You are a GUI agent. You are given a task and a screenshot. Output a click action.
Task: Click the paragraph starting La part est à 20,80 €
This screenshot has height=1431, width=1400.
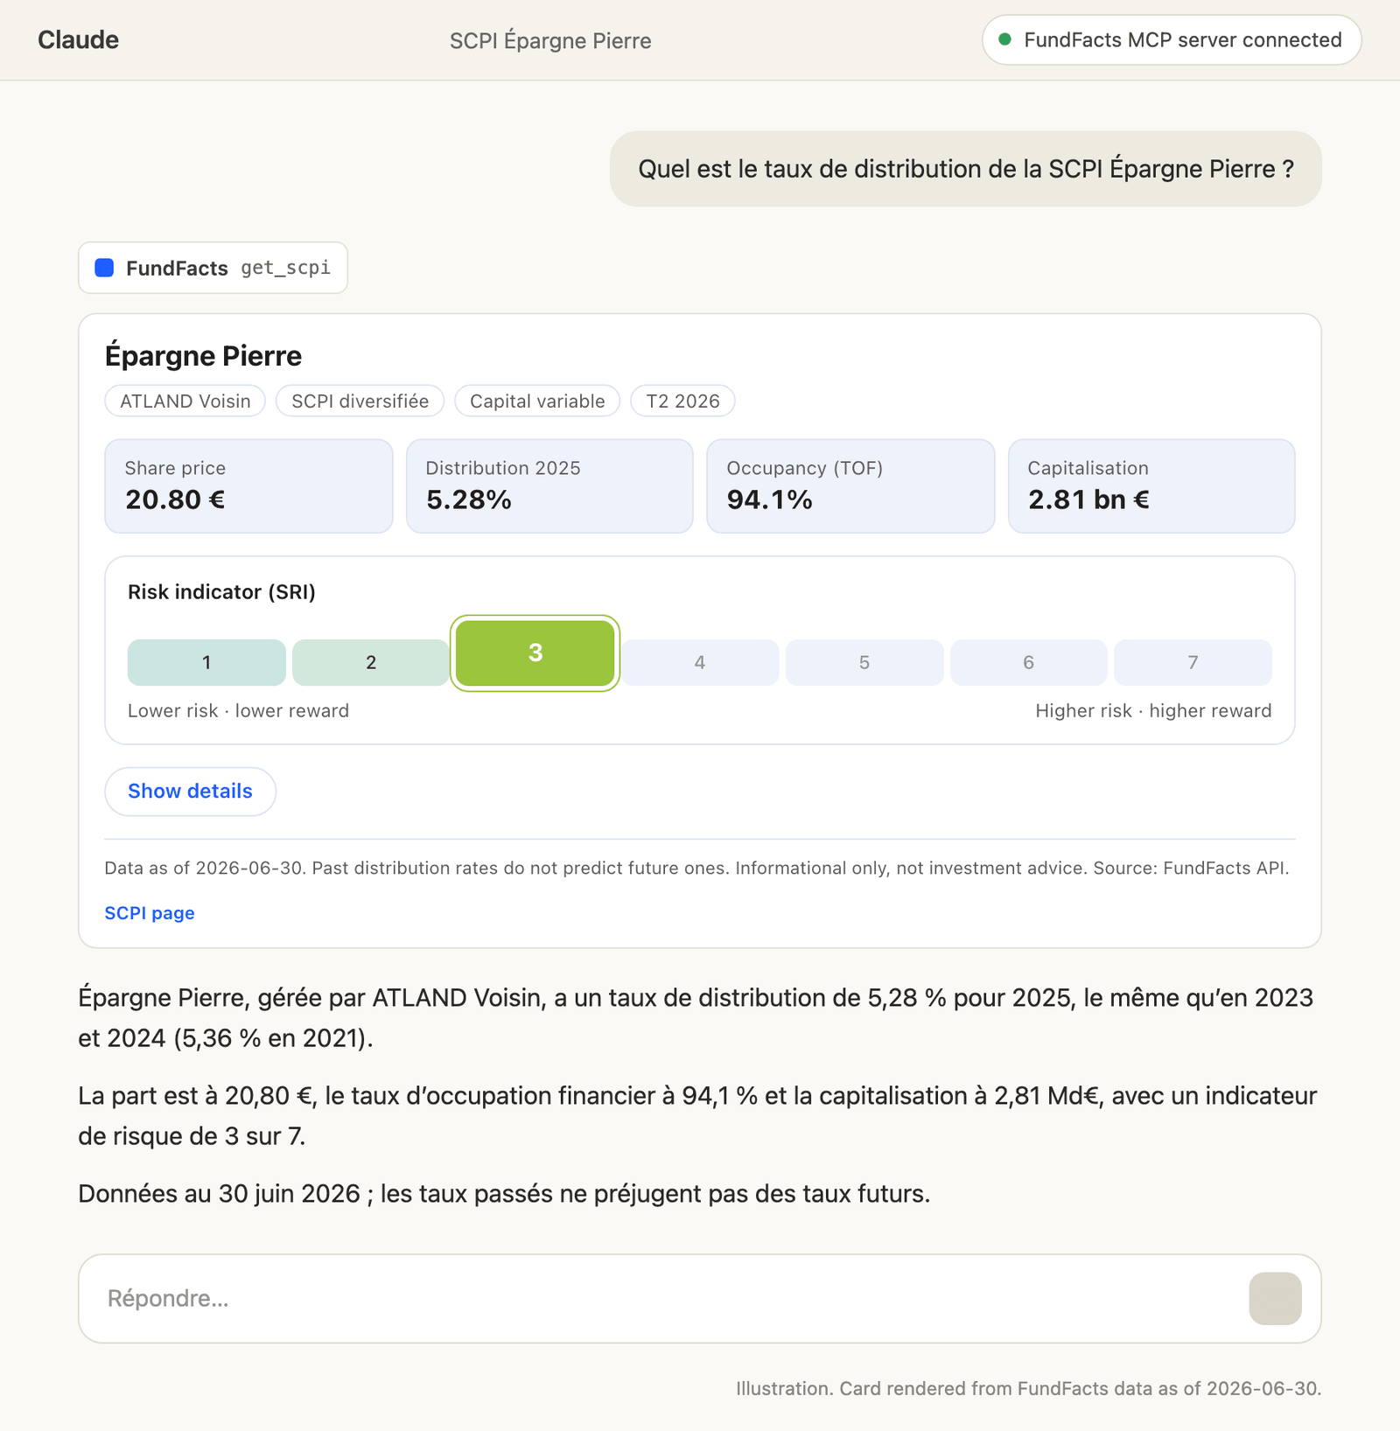(x=697, y=1116)
